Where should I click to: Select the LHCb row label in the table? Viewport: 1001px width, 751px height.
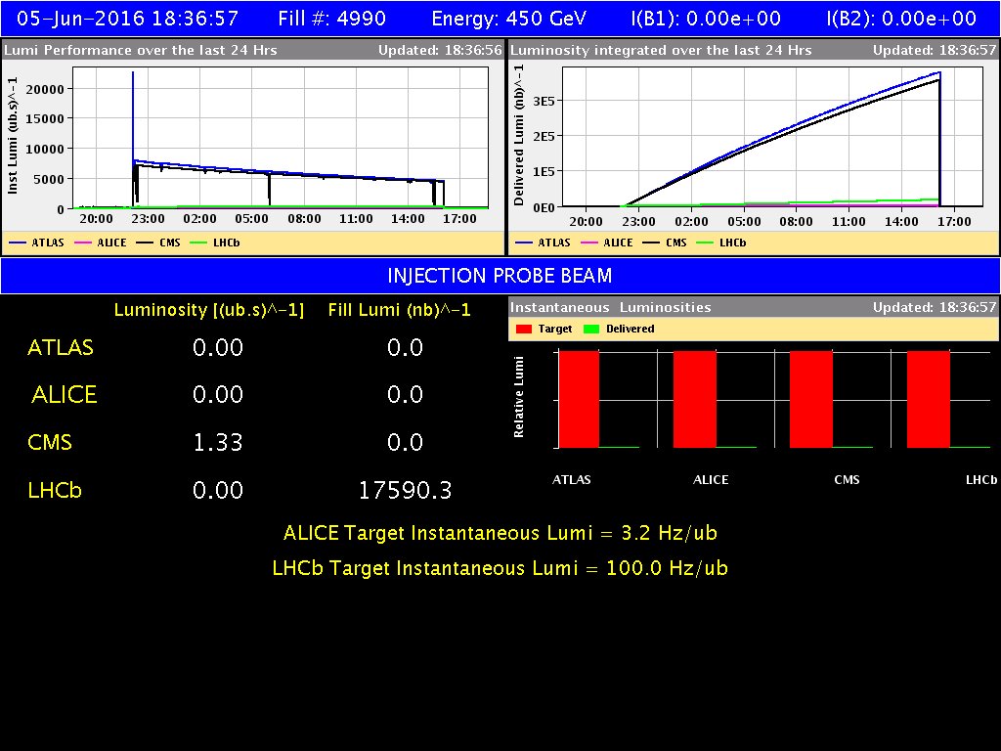click(55, 490)
